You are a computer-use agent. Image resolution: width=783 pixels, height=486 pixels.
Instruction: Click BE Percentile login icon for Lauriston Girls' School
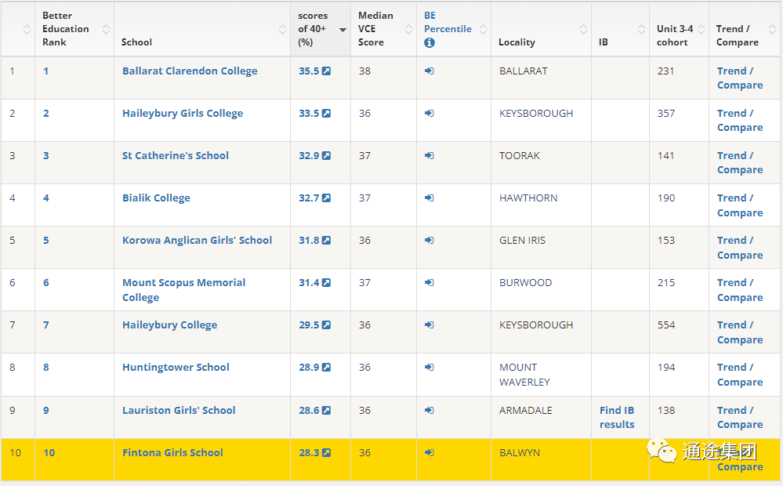(x=429, y=411)
